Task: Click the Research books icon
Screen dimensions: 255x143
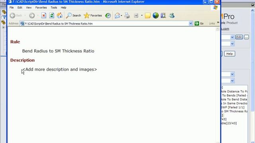Action: pos(163,15)
